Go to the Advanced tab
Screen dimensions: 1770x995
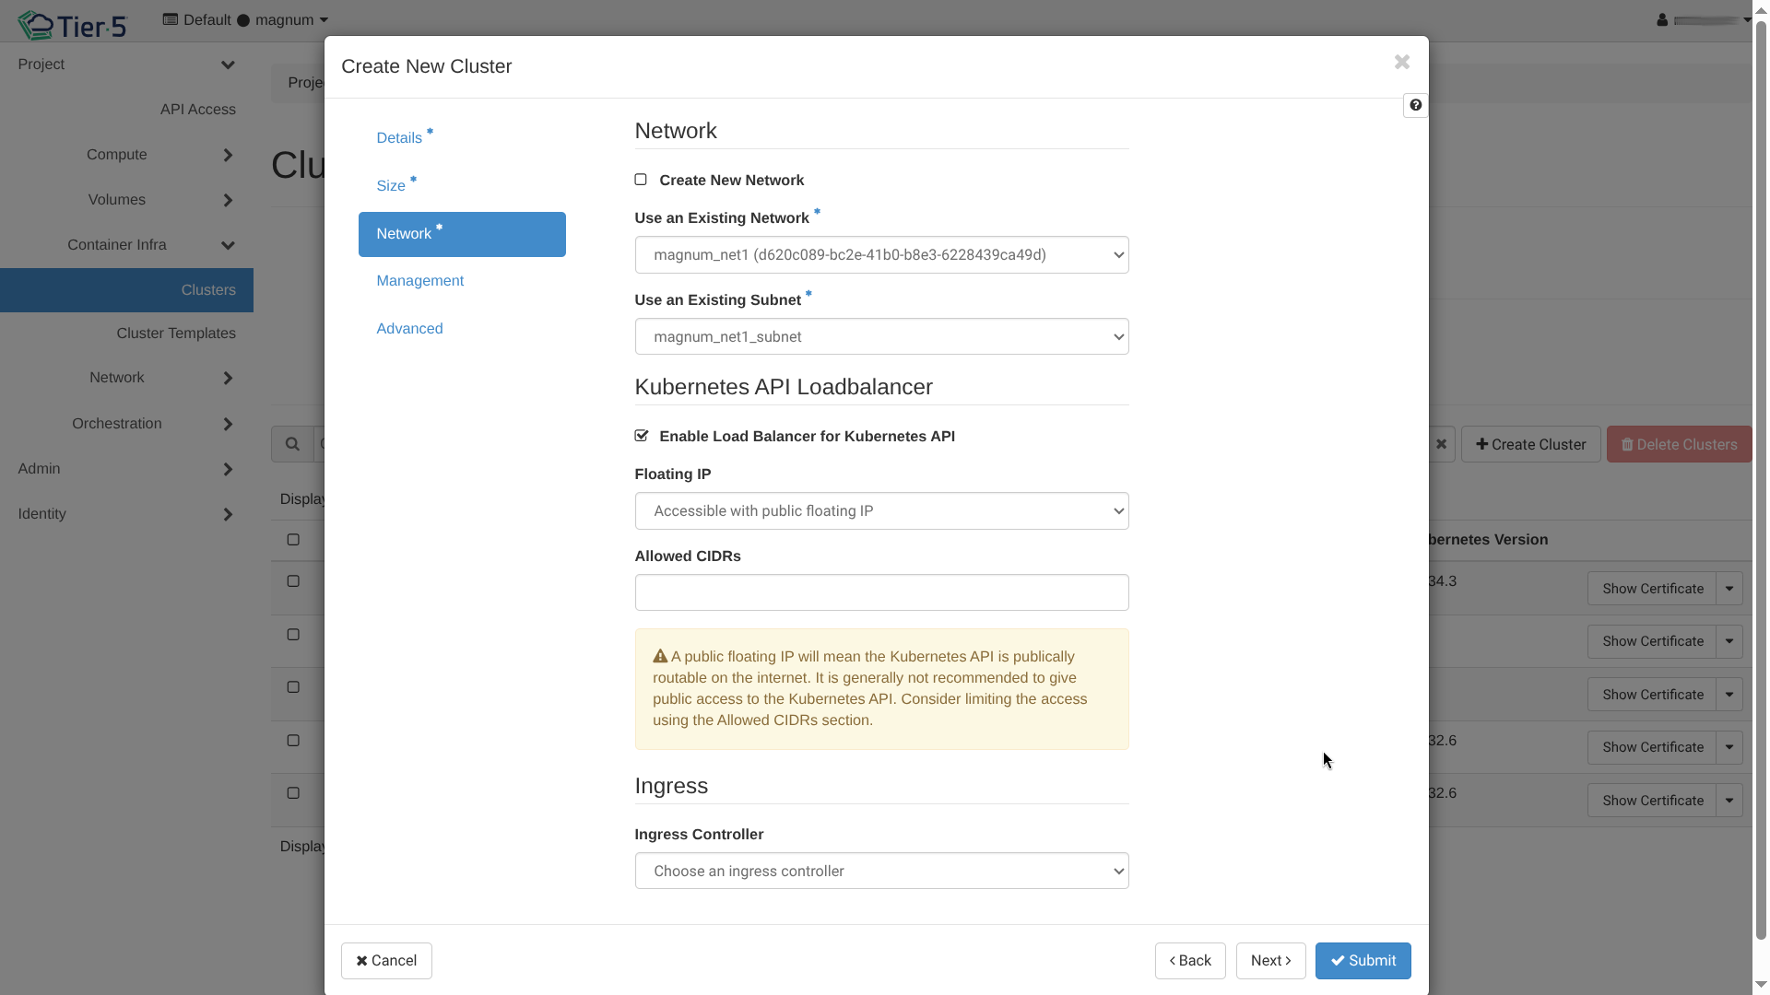coord(409,329)
